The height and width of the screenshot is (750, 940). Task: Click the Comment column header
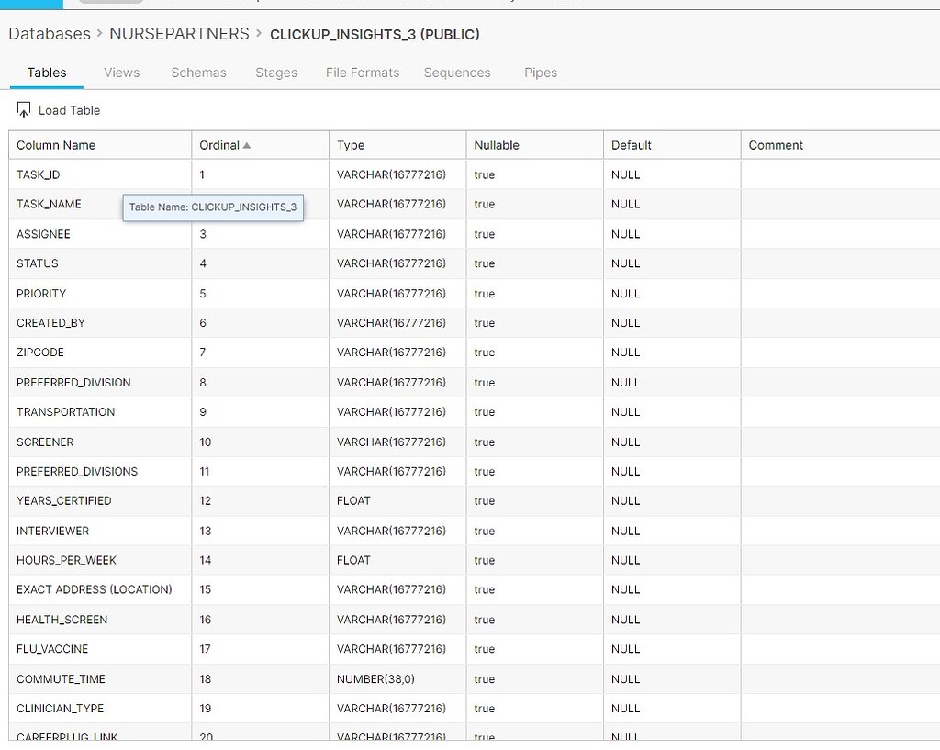pyautogui.click(x=776, y=145)
